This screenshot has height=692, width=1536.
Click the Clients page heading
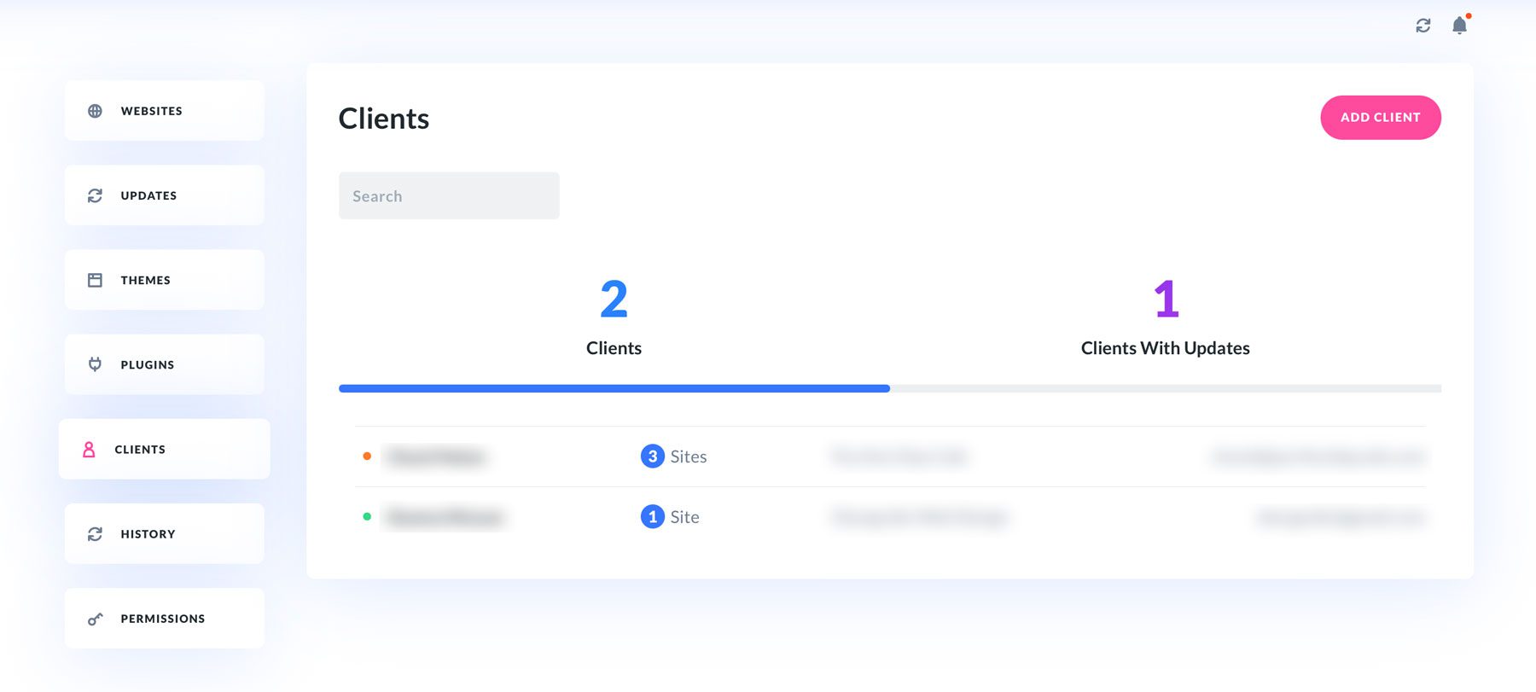(x=384, y=119)
